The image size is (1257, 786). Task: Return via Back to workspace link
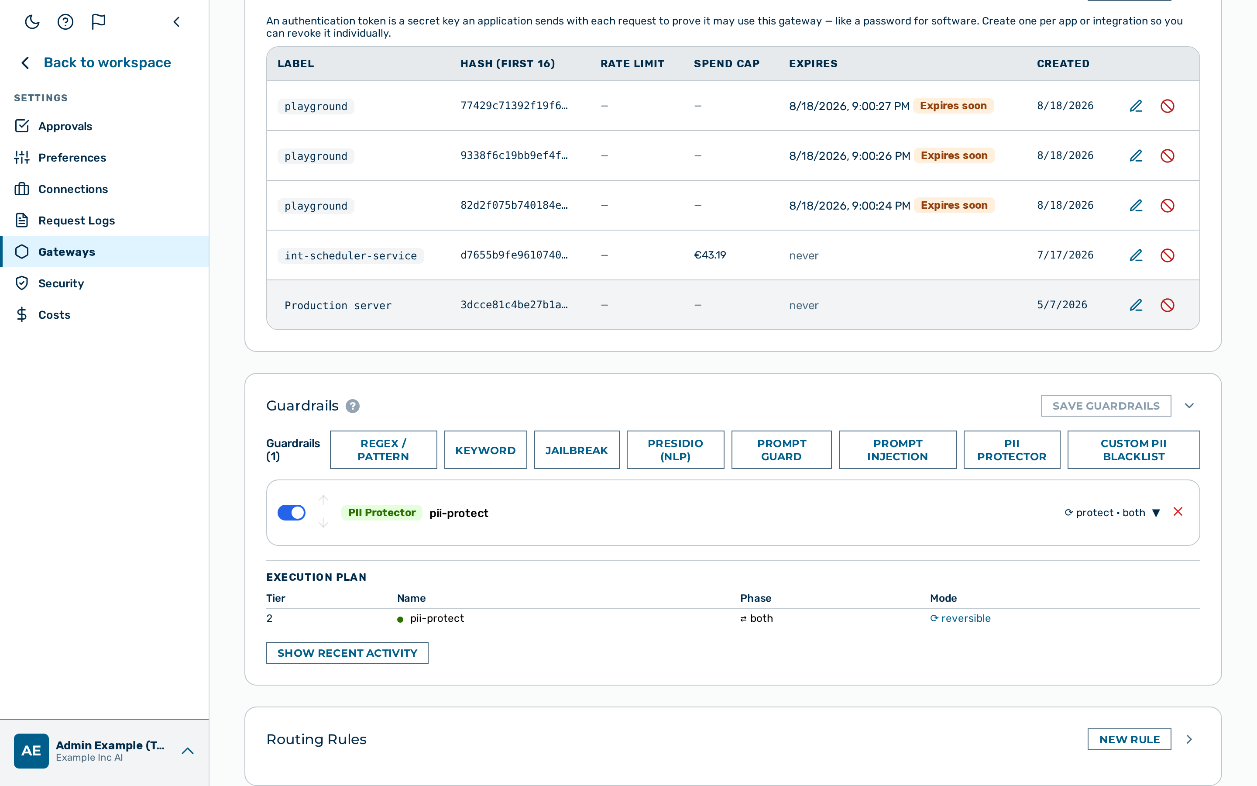coord(96,62)
